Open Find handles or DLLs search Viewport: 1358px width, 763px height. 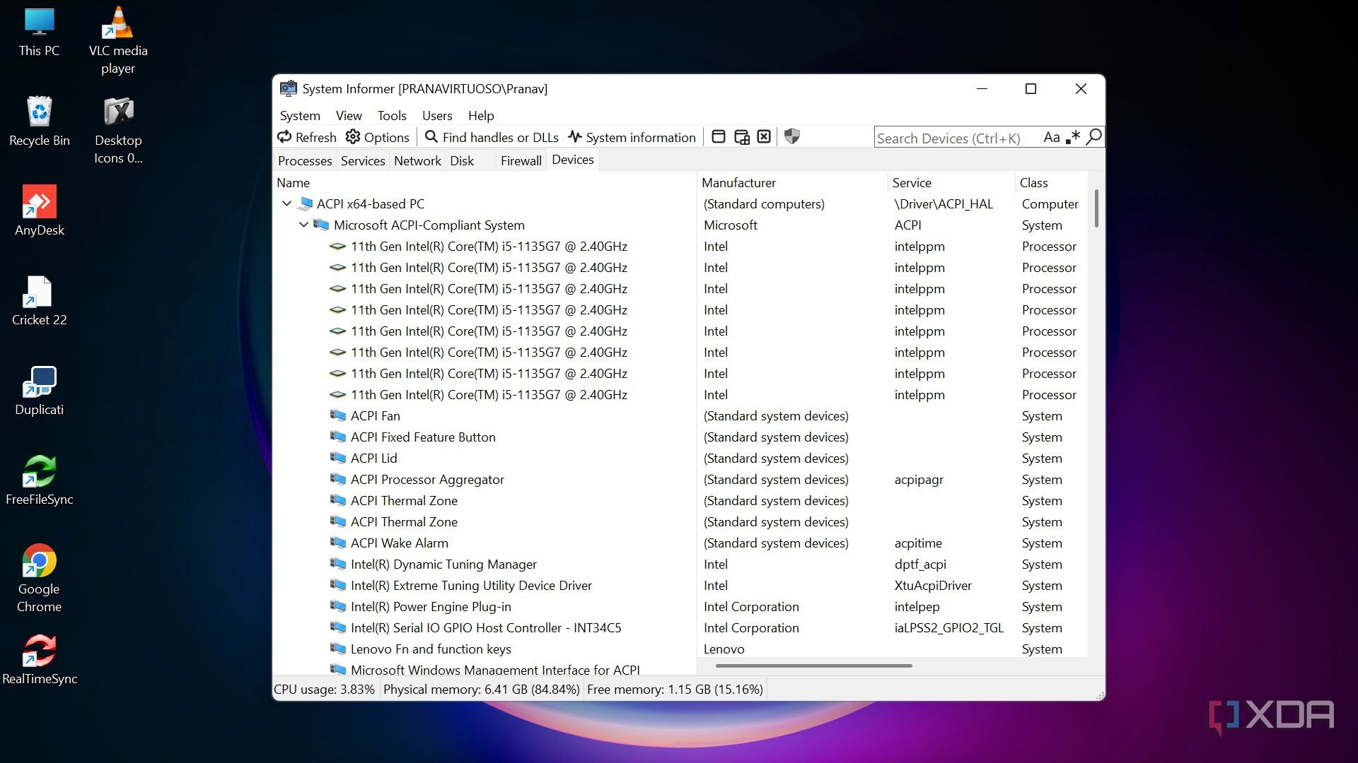[492, 137]
